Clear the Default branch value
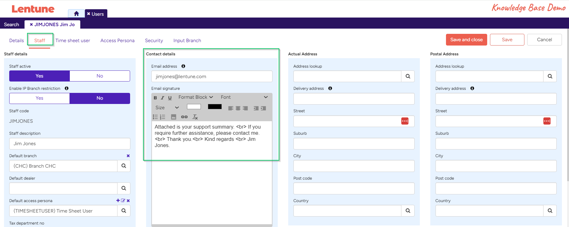 (128, 156)
